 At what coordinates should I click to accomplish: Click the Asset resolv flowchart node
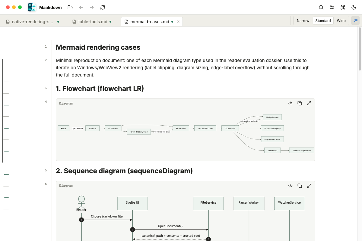tap(272, 150)
